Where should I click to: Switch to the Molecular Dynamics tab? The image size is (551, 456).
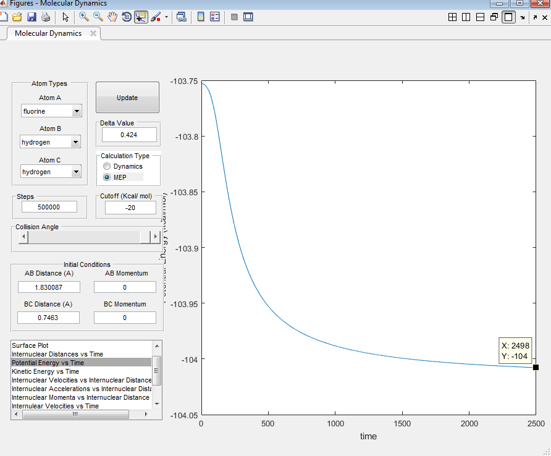coord(48,33)
